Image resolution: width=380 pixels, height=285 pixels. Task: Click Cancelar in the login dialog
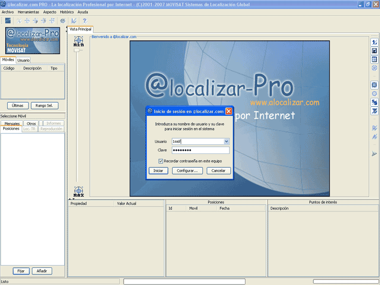point(218,171)
